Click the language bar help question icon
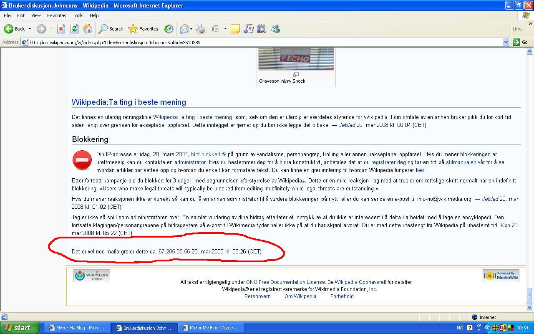This screenshot has width=534, height=334. point(470,328)
